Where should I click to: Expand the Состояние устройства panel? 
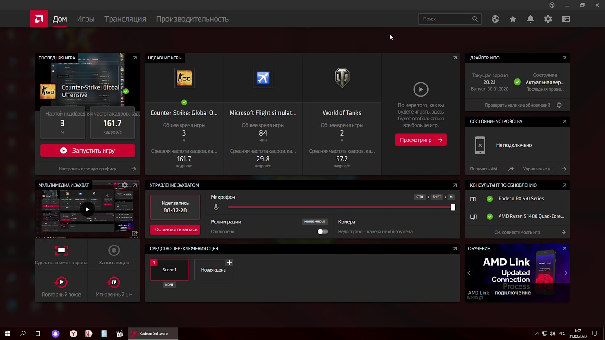(564, 122)
